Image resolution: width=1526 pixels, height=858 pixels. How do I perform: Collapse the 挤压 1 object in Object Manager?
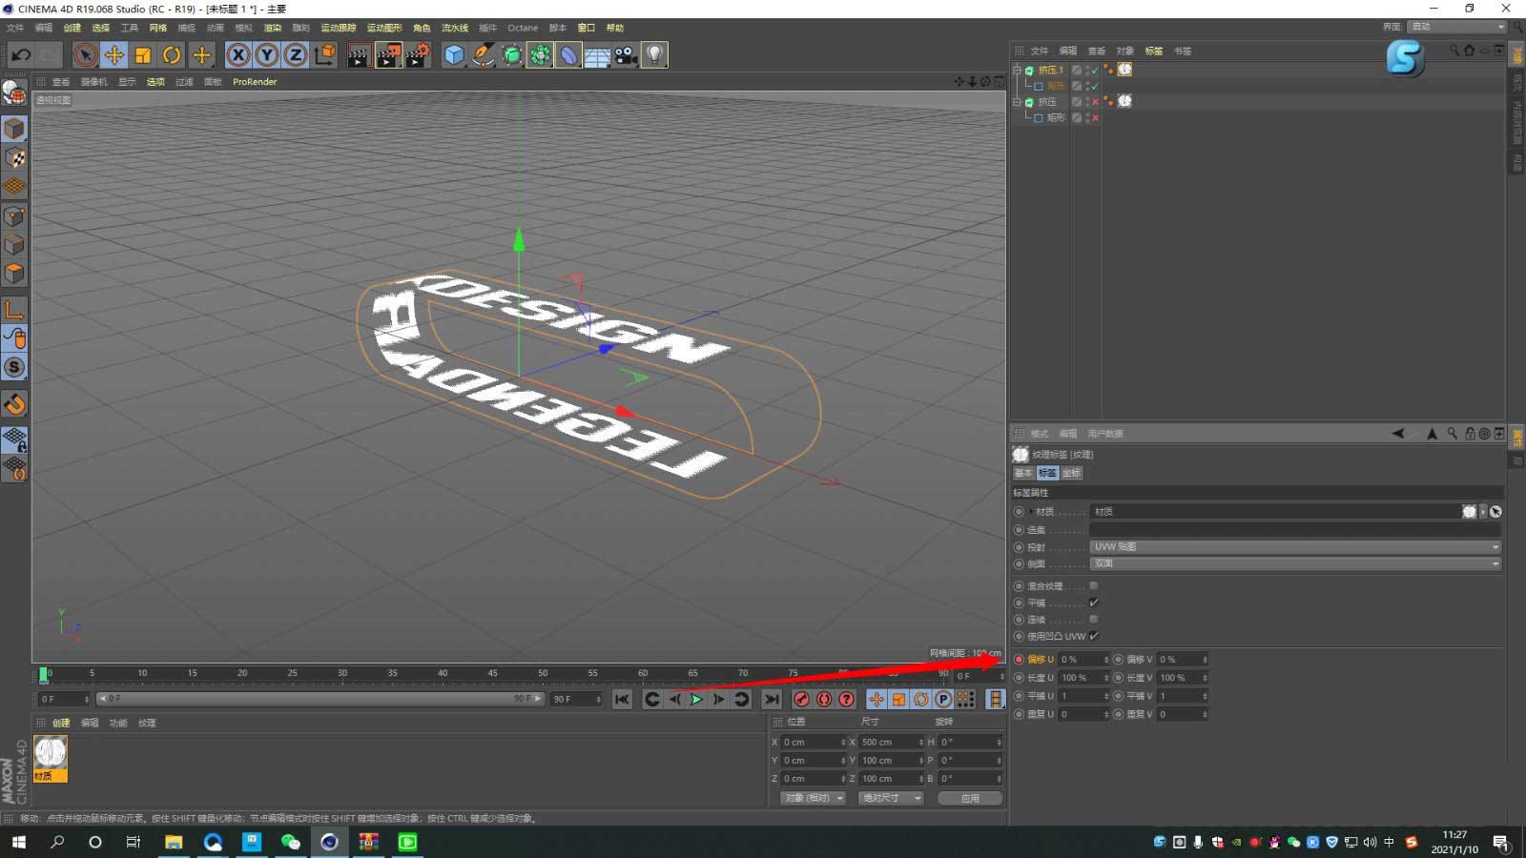click(x=1019, y=70)
